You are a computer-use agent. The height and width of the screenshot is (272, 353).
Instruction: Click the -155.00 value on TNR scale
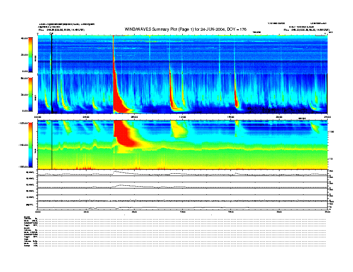(22, 166)
